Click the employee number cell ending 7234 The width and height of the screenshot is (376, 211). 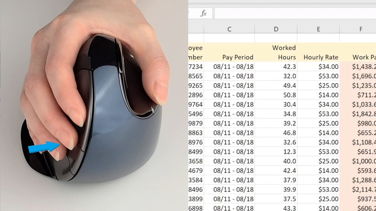point(196,67)
